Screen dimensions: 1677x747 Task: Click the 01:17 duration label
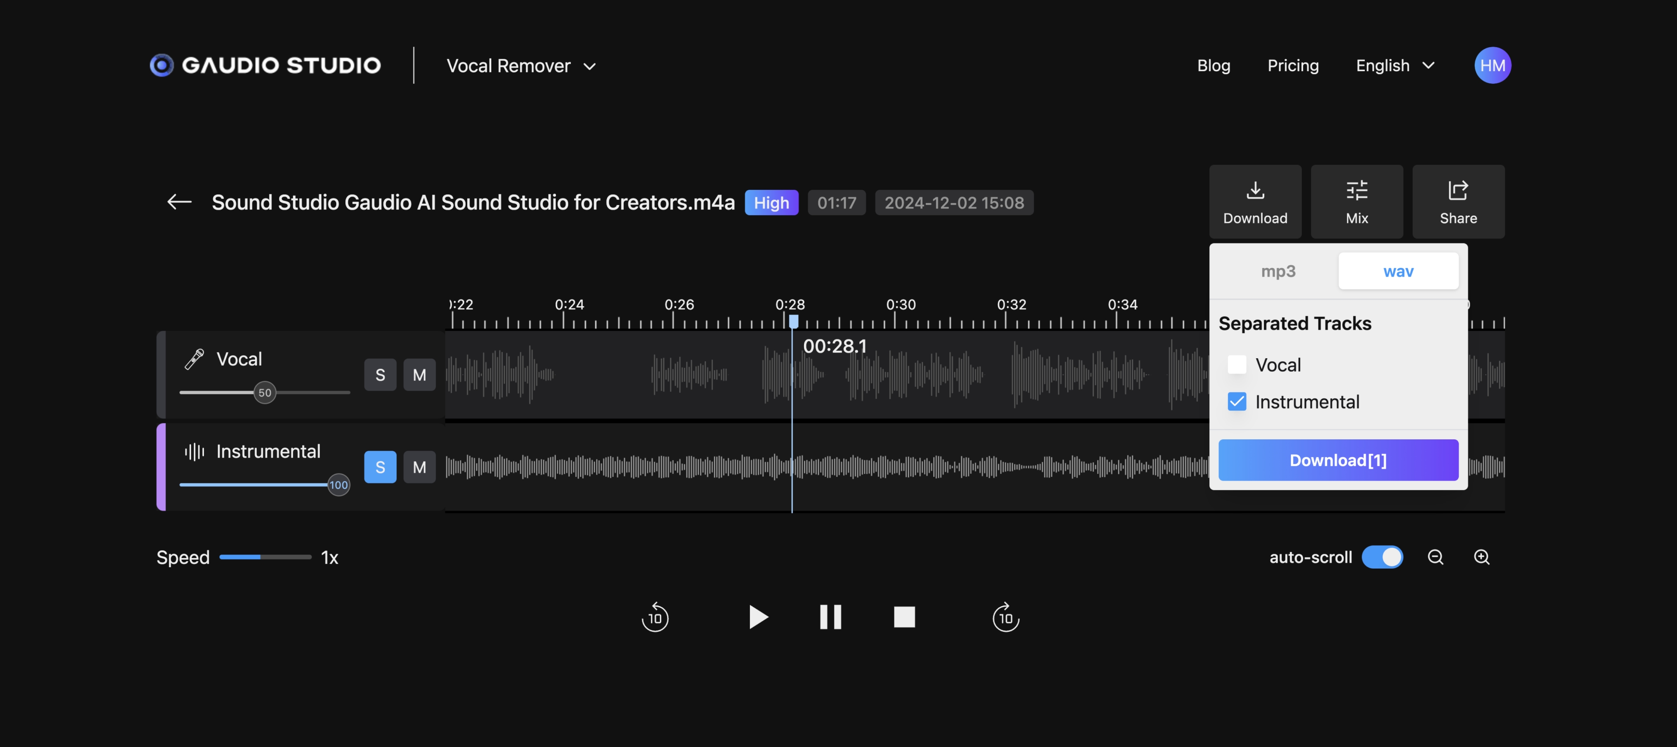click(x=837, y=202)
